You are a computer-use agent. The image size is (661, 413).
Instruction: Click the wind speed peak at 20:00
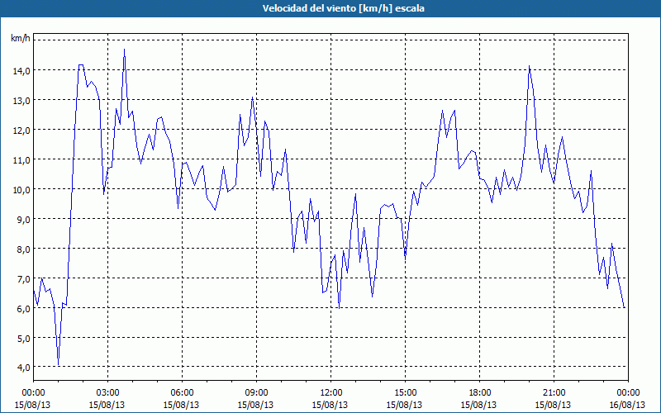(x=529, y=66)
